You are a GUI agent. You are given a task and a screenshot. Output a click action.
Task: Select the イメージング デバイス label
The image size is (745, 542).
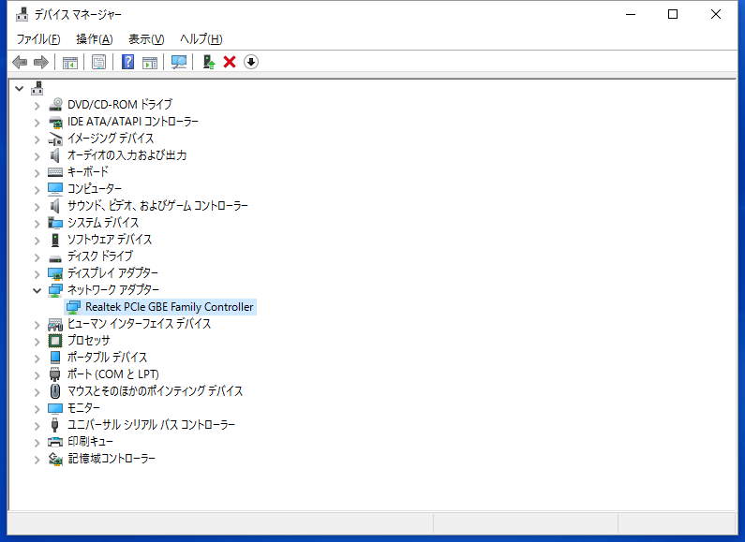pyautogui.click(x=111, y=139)
